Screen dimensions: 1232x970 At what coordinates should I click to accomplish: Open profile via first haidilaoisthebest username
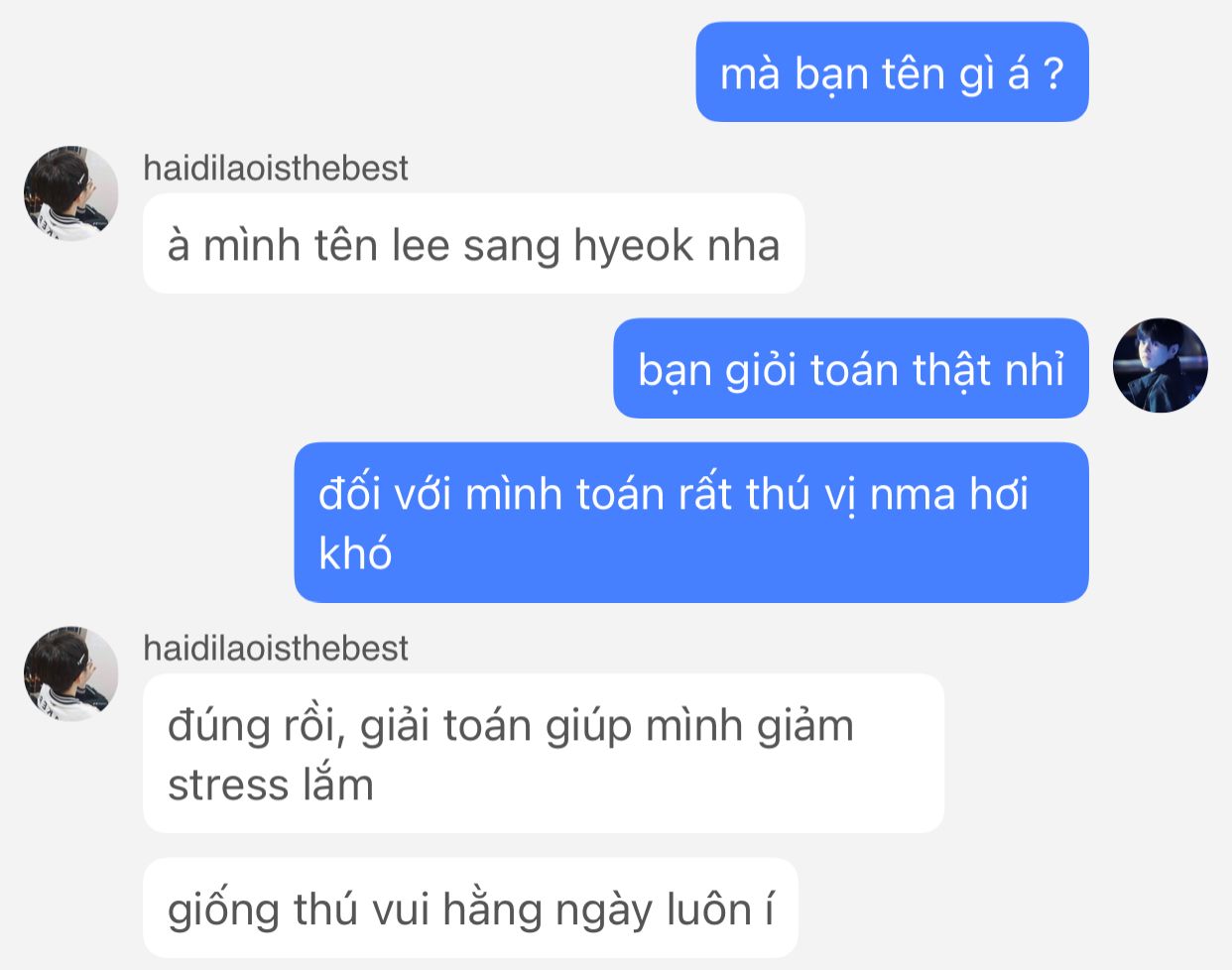(x=276, y=168)
